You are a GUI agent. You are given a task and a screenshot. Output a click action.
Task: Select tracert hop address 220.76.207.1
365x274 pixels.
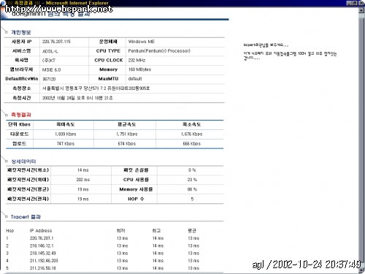(42, 238)
